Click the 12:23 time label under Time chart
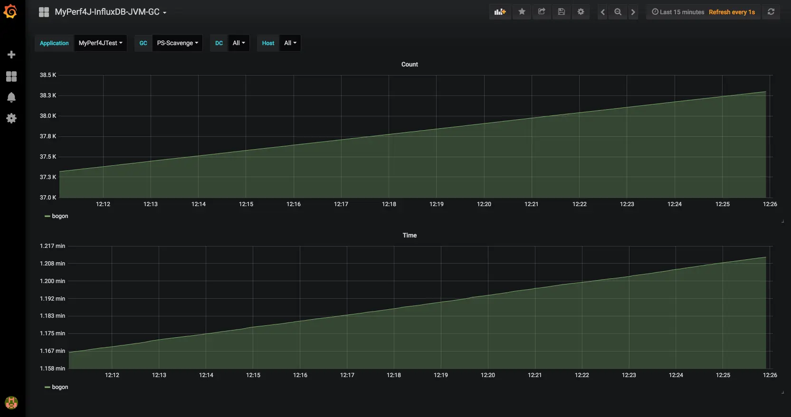 pos(629,375)
